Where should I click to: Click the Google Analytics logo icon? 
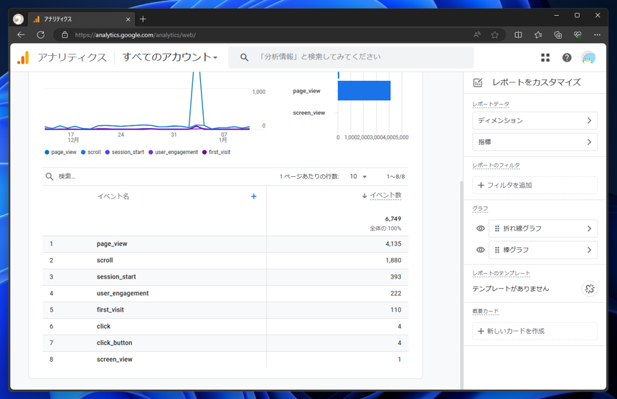23,58
